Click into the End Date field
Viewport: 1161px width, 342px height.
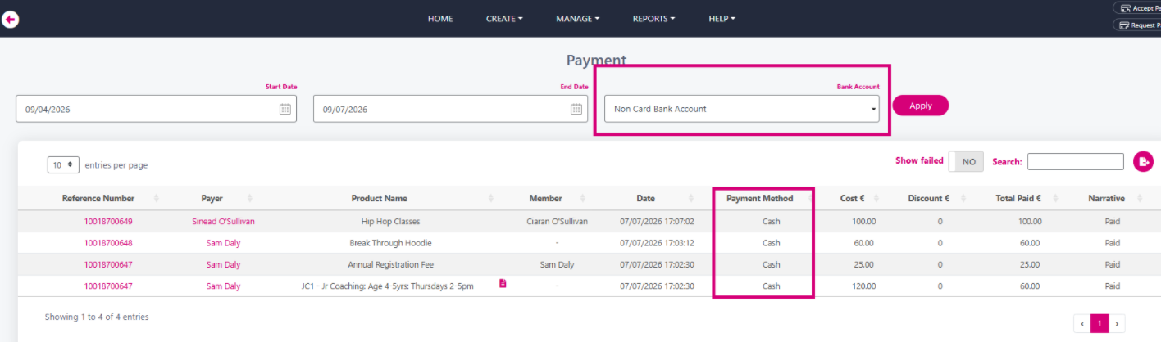pos(450,109)
